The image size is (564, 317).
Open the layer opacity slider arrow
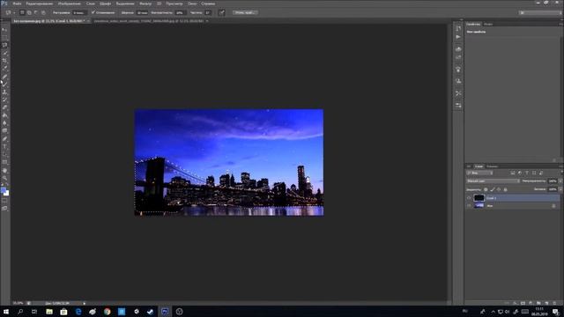(560, 181)
